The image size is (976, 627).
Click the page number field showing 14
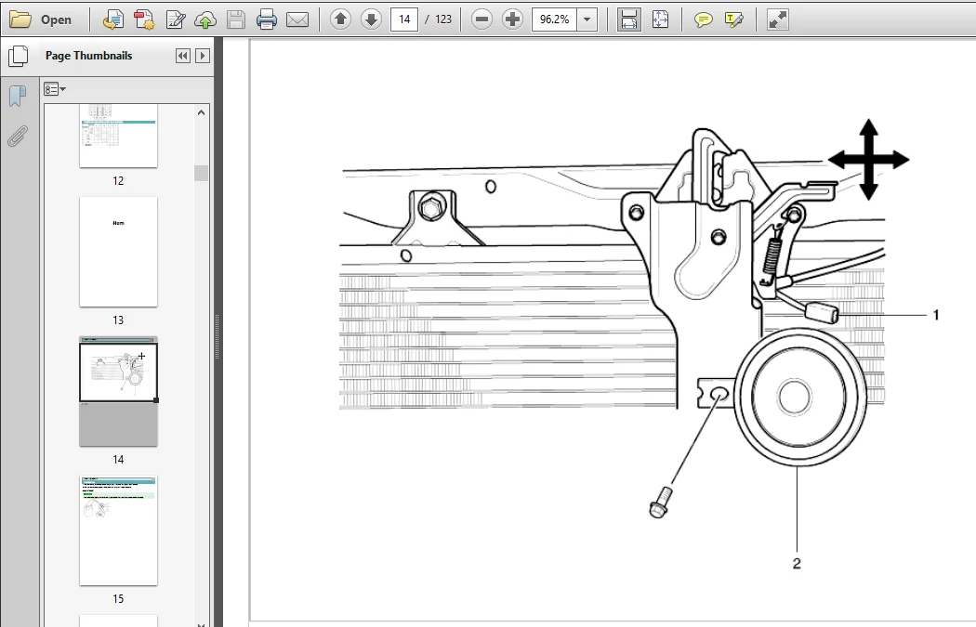click(404, 20)
